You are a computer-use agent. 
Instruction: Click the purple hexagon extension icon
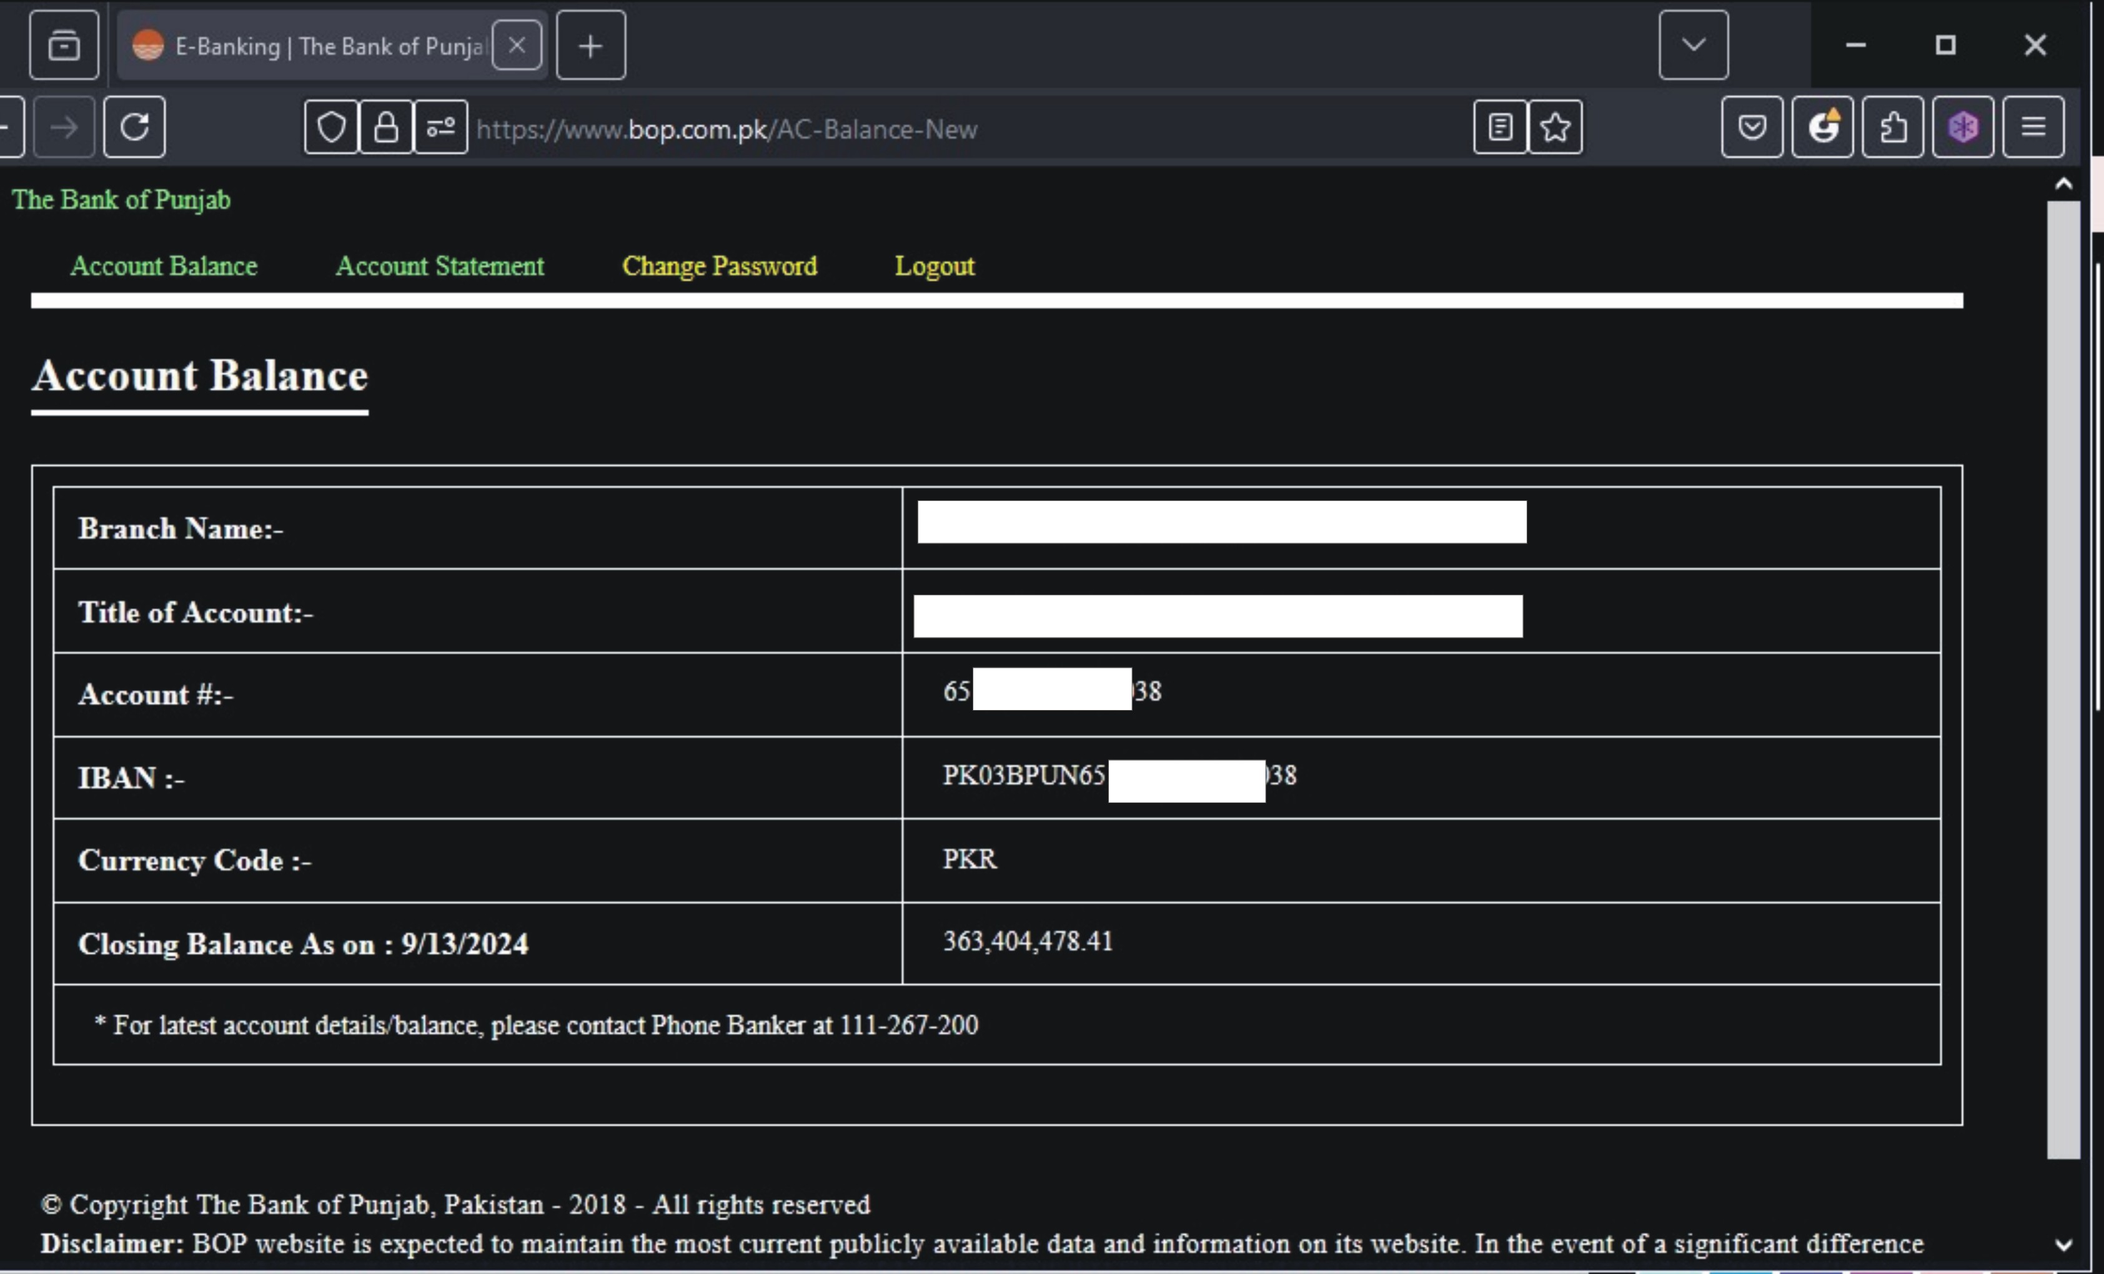1962,128
